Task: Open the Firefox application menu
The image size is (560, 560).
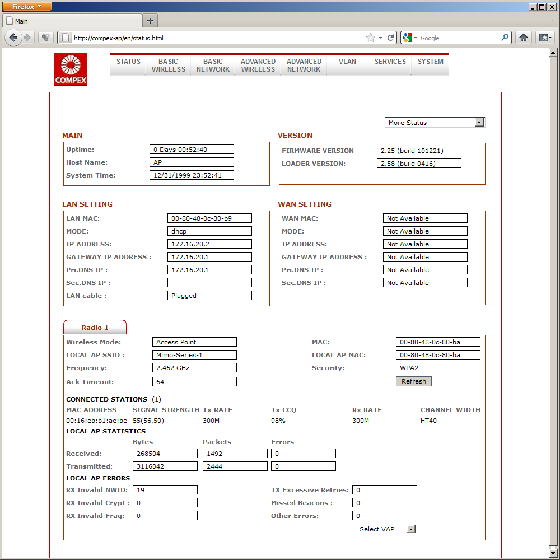Action: click(x=26, y=6)
